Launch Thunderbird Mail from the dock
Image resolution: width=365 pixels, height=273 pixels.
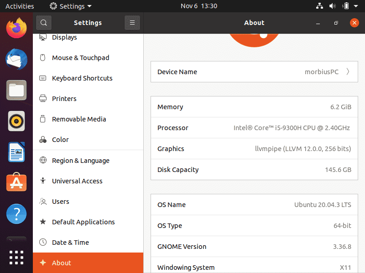point(16,59)
